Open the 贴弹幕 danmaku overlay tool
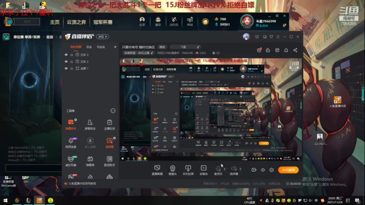Image resolution: width=365 pixels, height=205 pixels. pos(109,143)
